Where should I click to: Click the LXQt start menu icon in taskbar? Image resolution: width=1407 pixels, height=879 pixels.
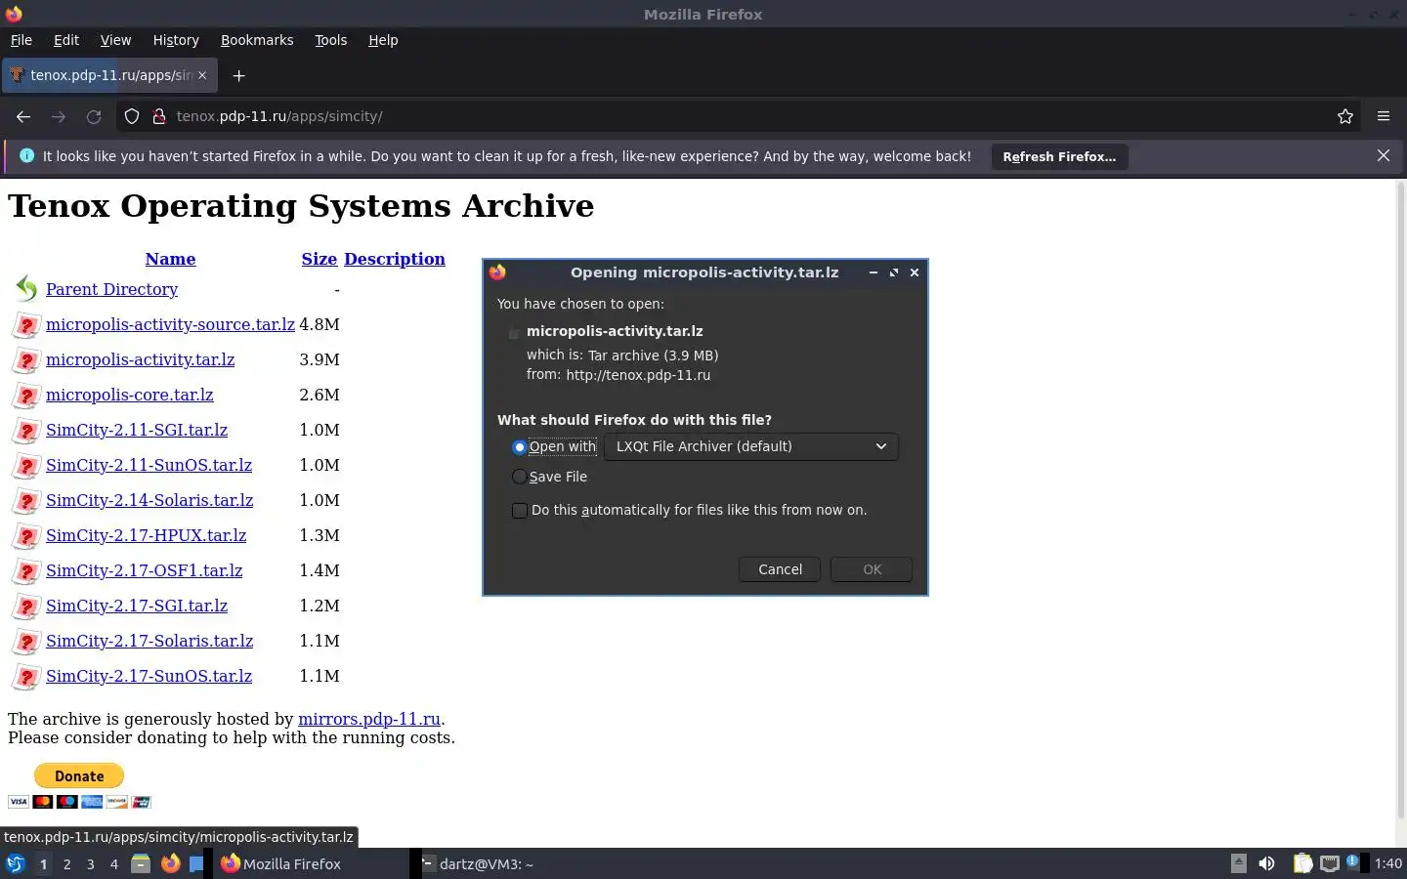[15, 863]
